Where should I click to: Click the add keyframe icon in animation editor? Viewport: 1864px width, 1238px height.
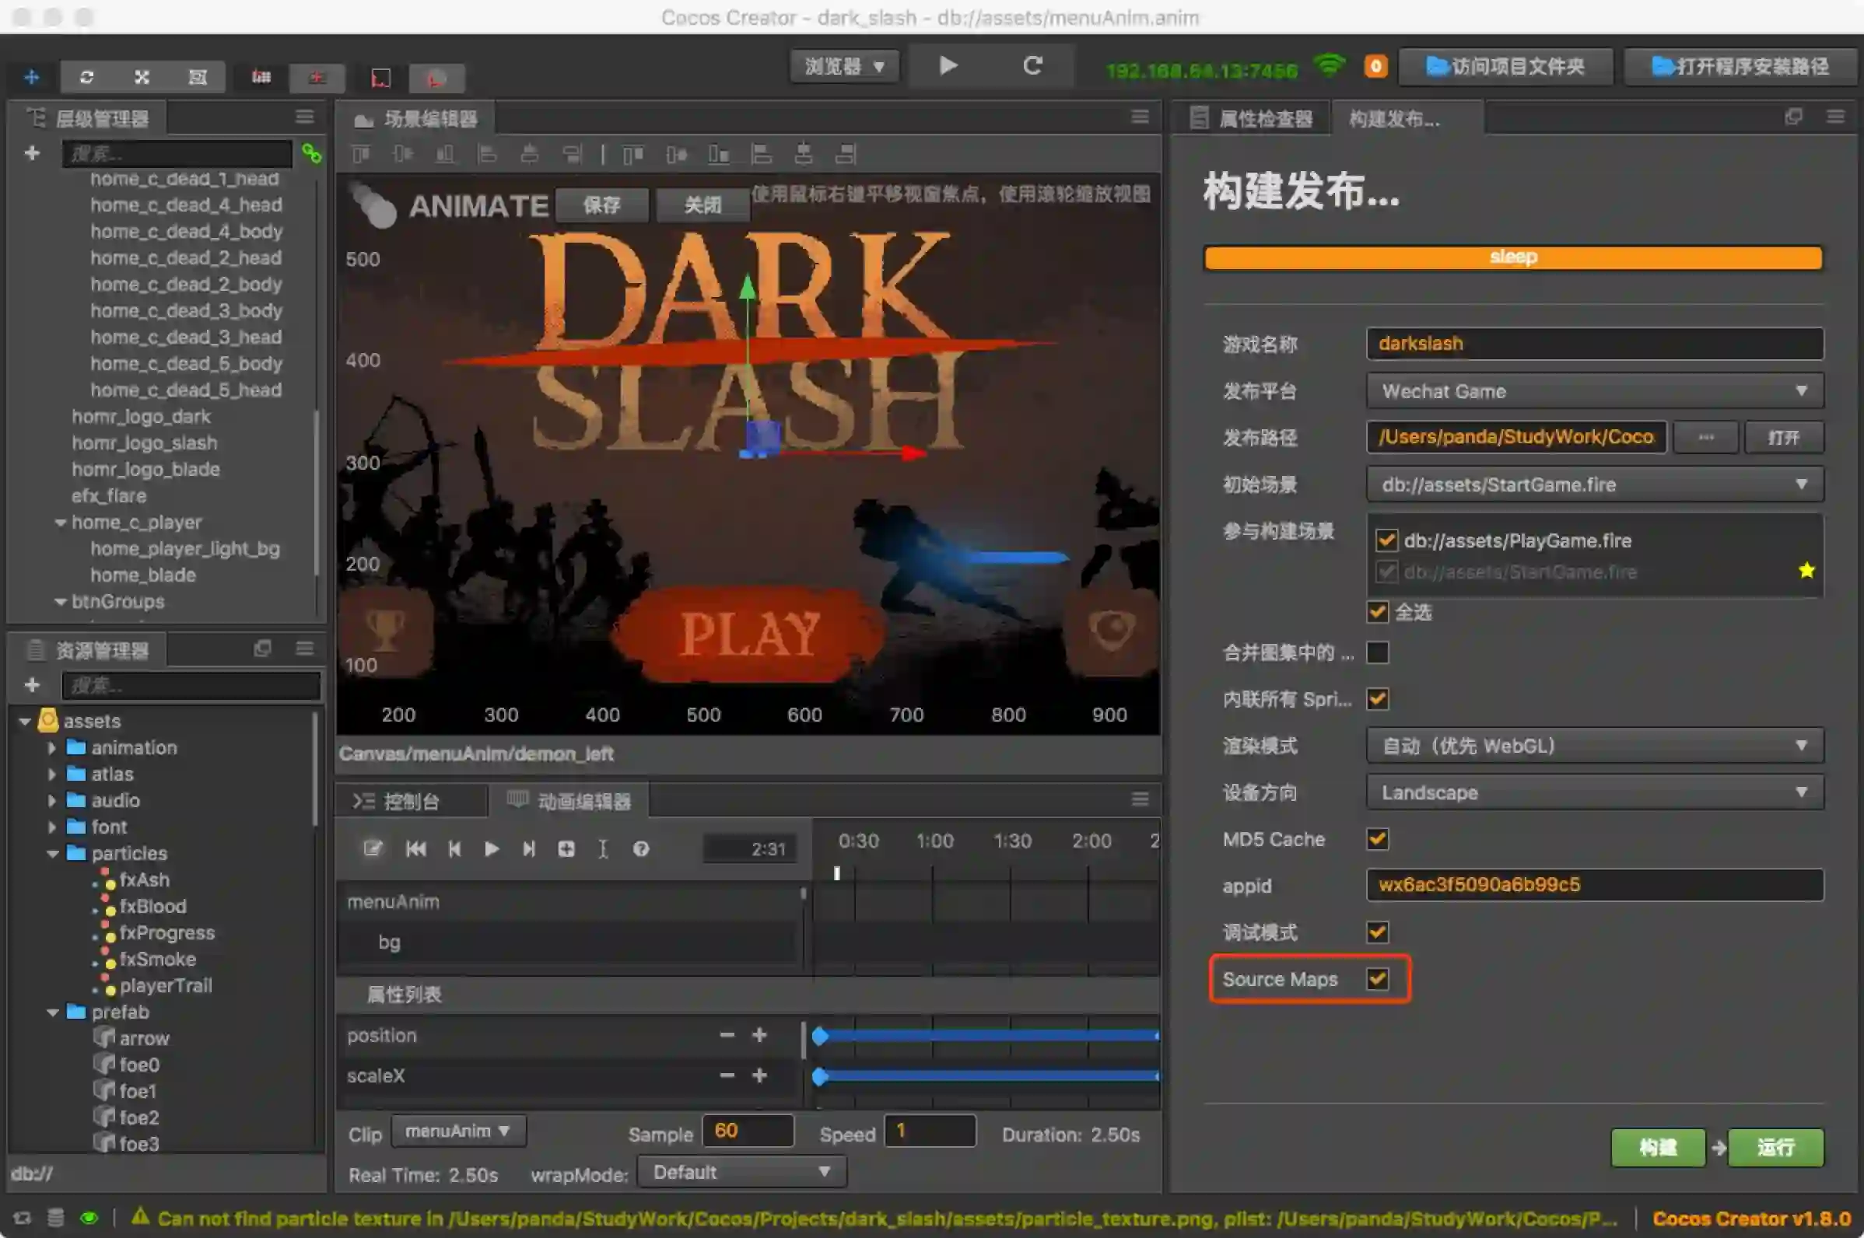566,848
